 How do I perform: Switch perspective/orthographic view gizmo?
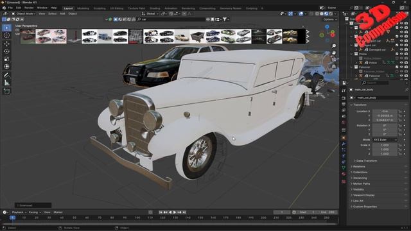[334, 67]
